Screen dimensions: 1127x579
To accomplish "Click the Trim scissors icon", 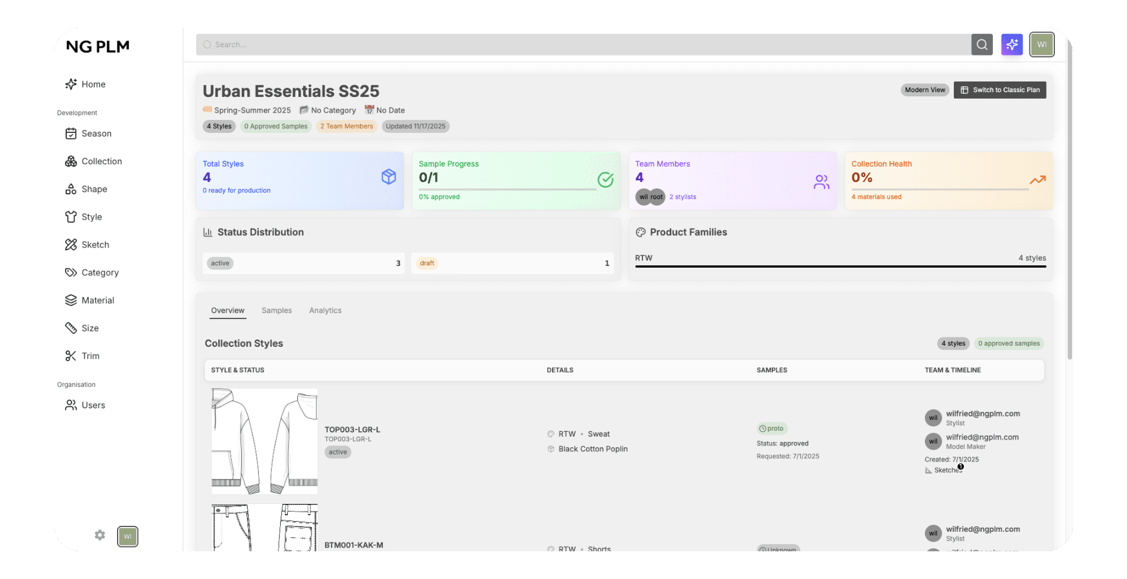I will tap(71, 356).
